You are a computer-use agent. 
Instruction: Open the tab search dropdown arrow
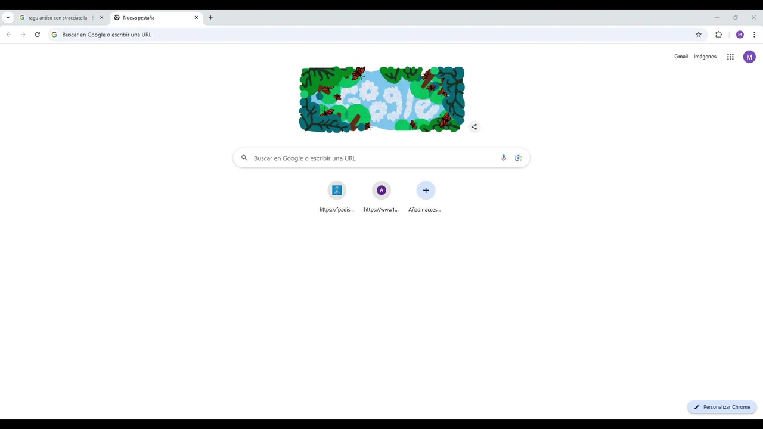8,18
